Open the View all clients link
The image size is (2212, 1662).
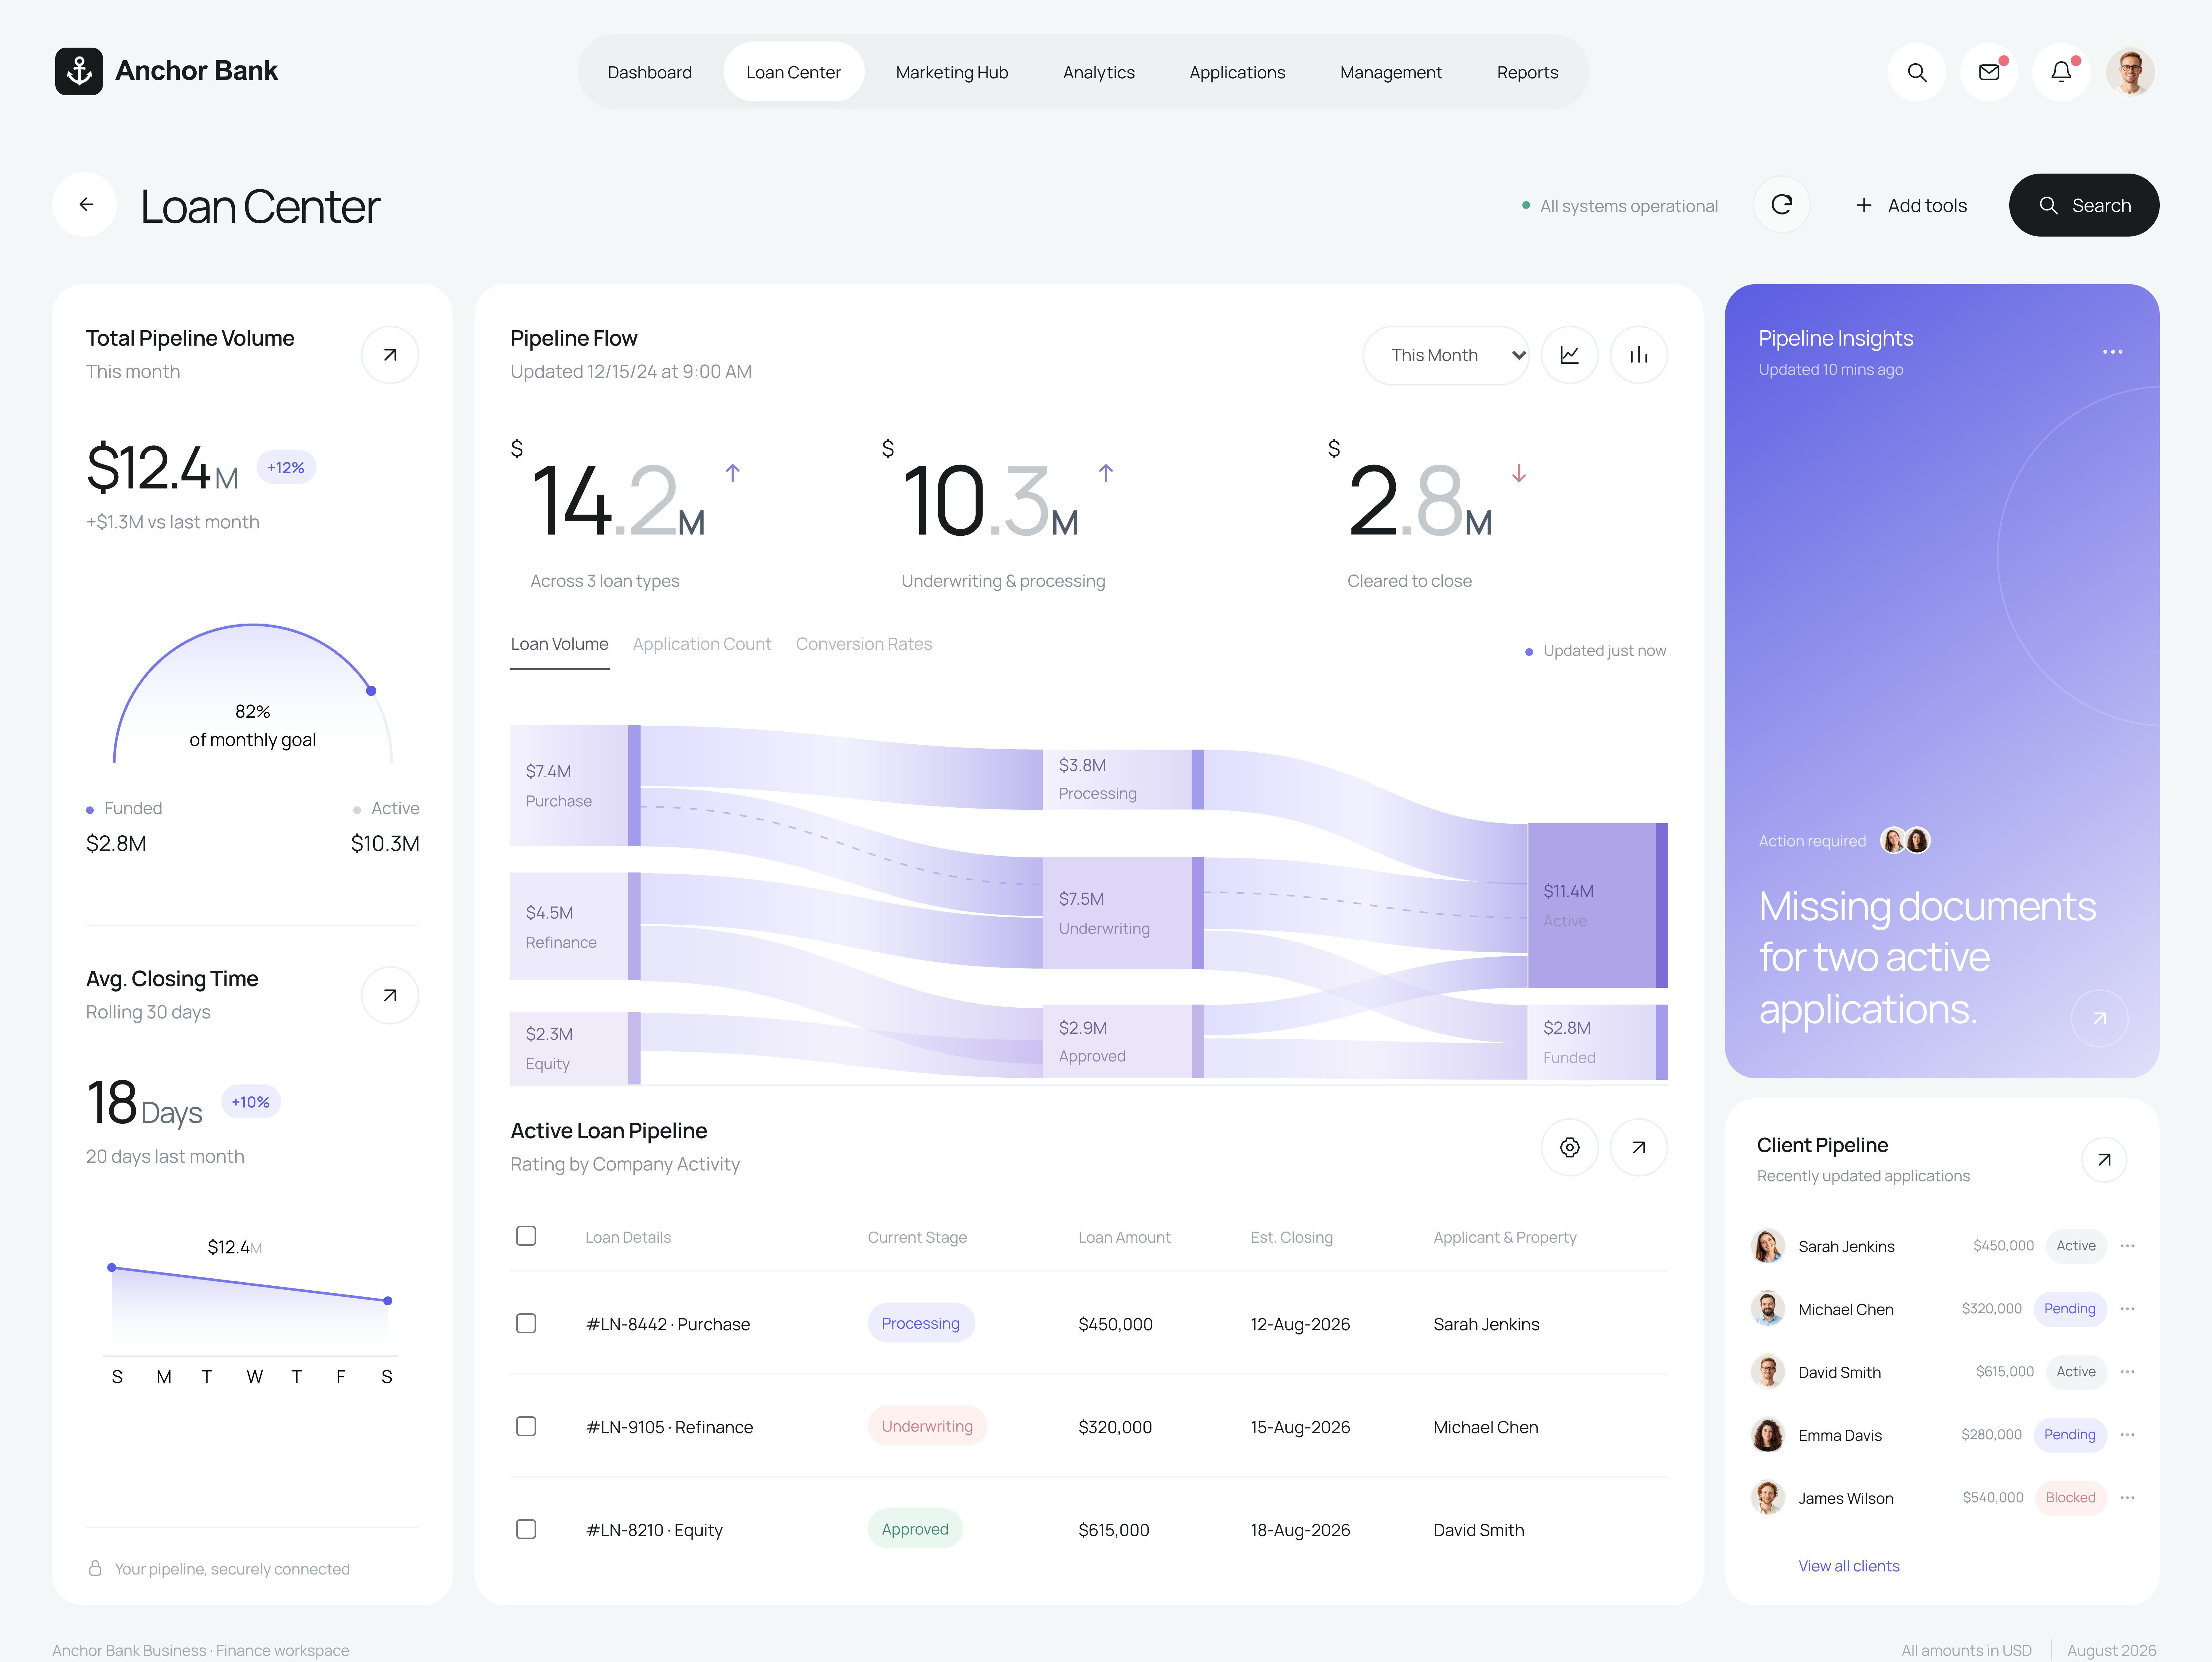(1849, 1566)
